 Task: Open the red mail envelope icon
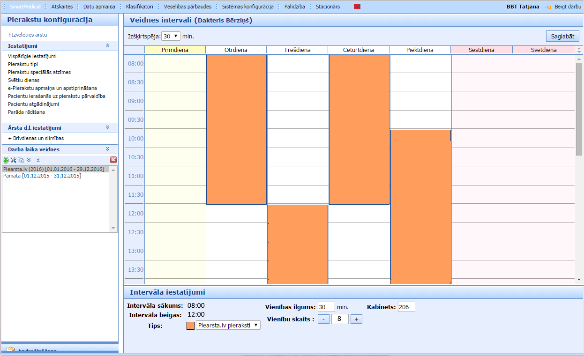tap(357, 7)
